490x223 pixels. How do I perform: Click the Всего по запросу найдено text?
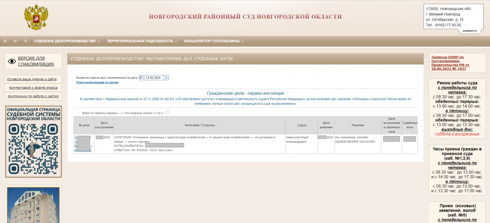pyautogui.click(x=123, y=113)
